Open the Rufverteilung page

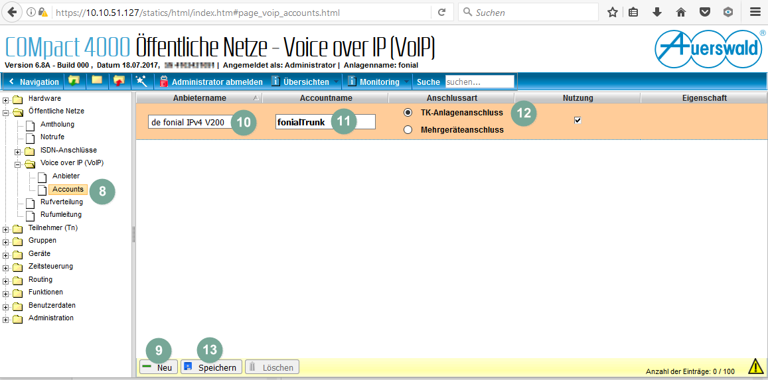click(61, 202)
